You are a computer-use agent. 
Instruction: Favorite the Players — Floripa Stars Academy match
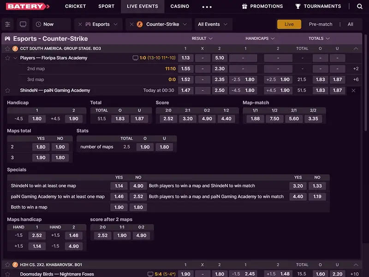pos(7,58)
